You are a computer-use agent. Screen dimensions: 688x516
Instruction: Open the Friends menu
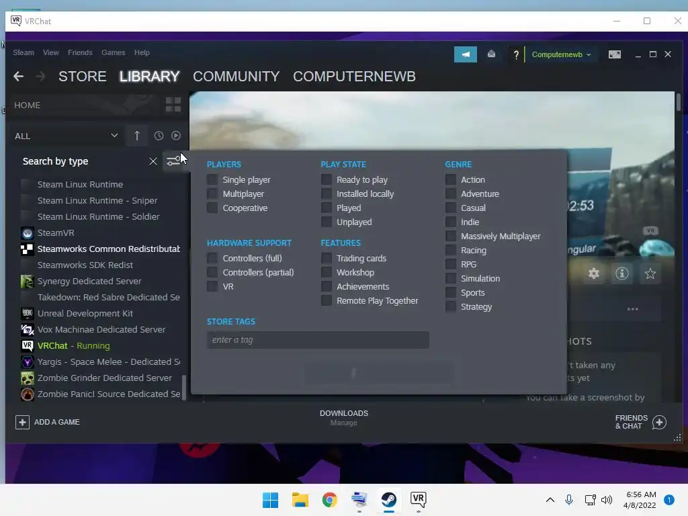[80, 52]
